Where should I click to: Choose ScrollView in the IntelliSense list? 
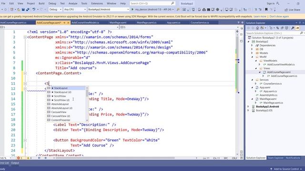(66, 96)
